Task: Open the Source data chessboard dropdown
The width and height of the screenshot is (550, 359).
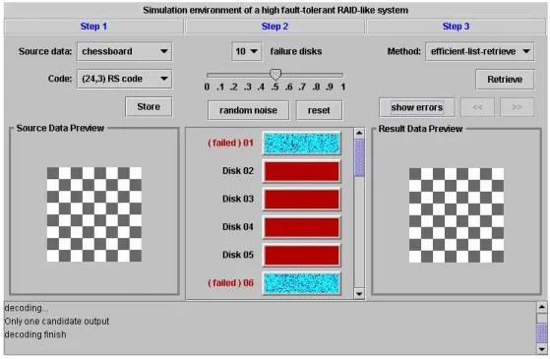Action: pos(125,51)
